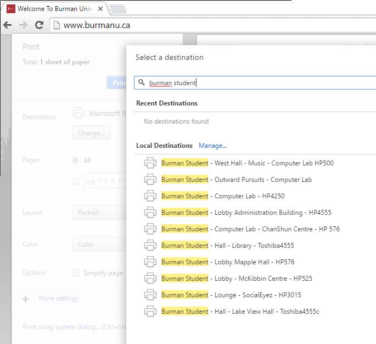376x344 pixels.
Task: Click the browser forward arrow
Action: coord(23,25)
